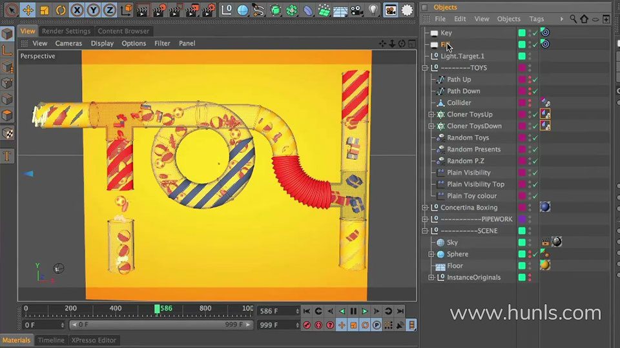
Task: Toggle enable checkmark for Random Toys
Action: (535, 138)
